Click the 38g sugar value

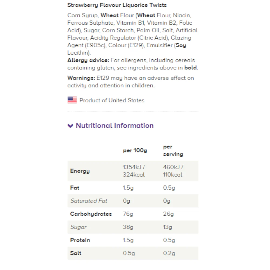click(x=128, y=227)
